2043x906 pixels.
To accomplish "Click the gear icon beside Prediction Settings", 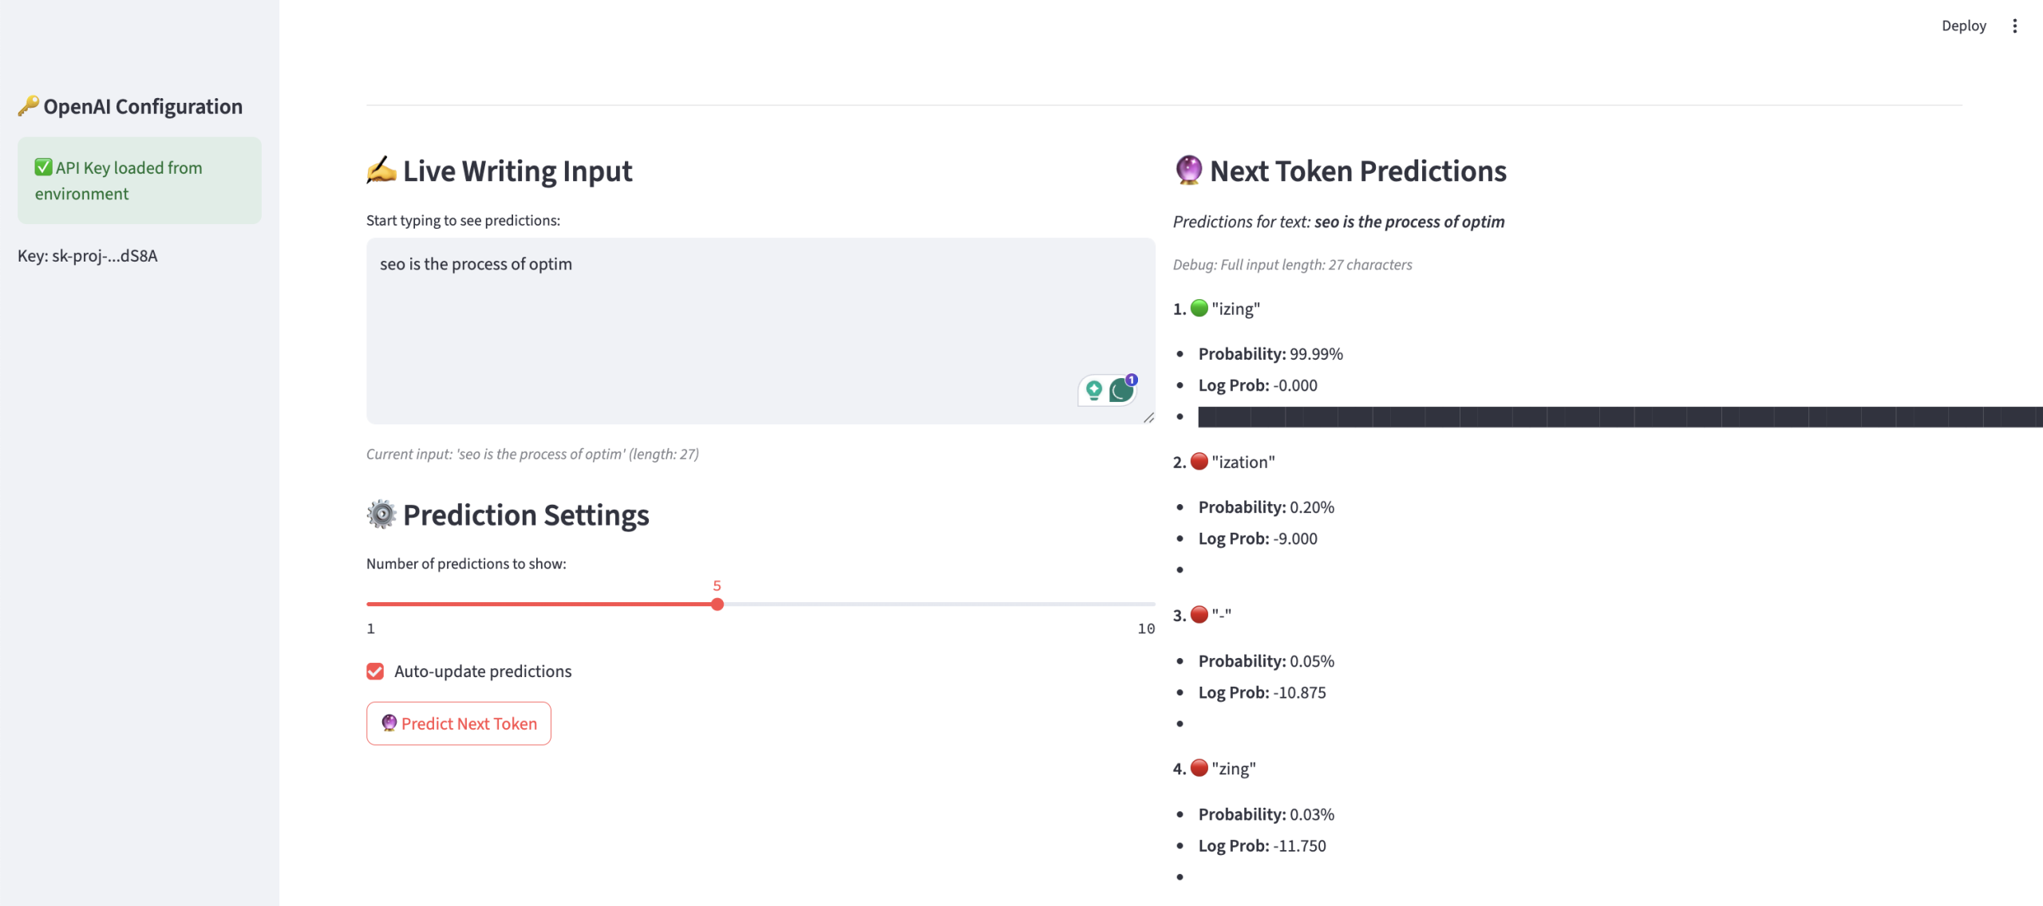I will (x=381, y=514).
